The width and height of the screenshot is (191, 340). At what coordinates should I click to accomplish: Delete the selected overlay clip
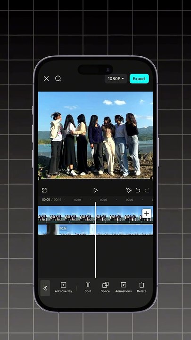click(x=141, y=288)
